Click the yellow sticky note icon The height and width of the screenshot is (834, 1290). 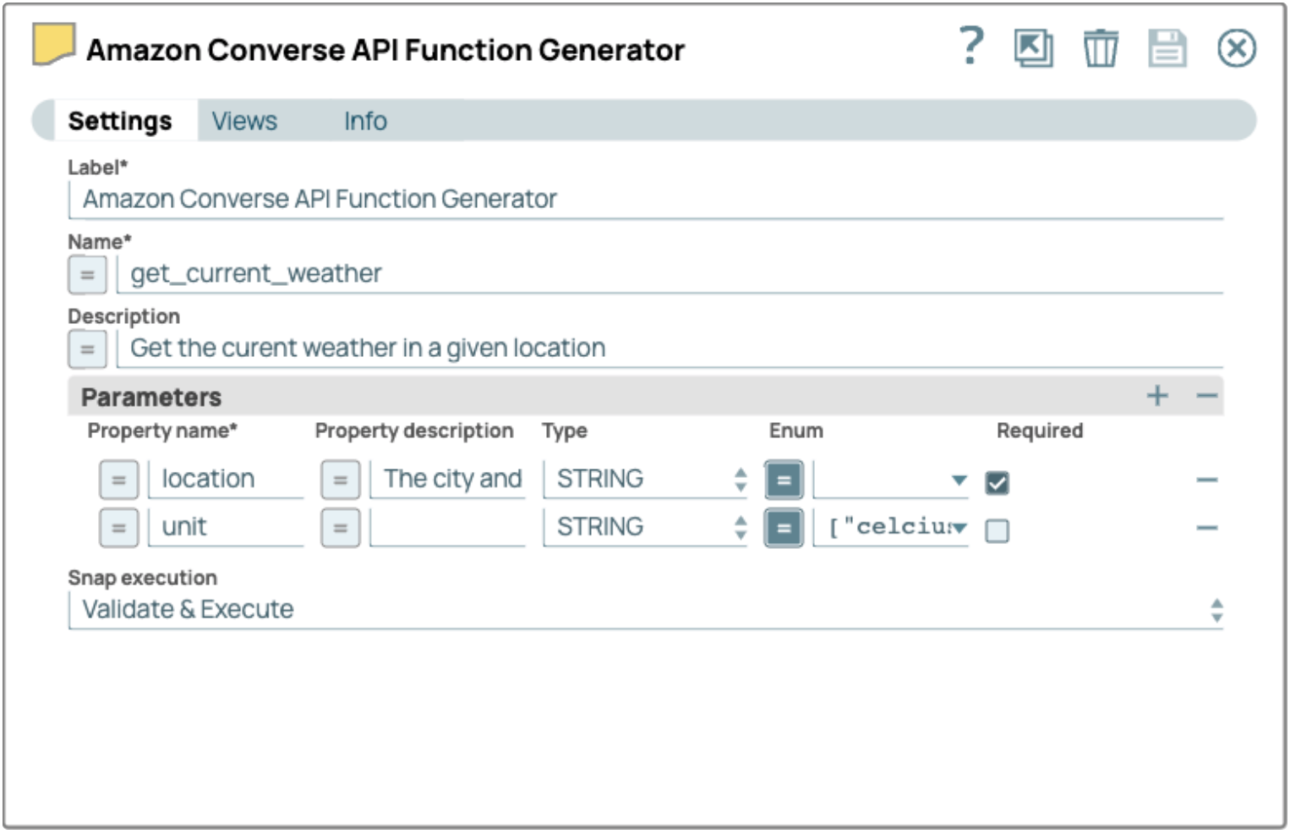click(x=53, y=44)
